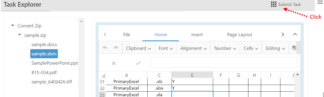The image size is (324, 97).
Task: Select column I header
Action: click(x=270, y=75)
